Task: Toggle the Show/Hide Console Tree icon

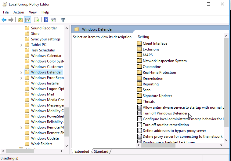Action: (x=27, y=20)
